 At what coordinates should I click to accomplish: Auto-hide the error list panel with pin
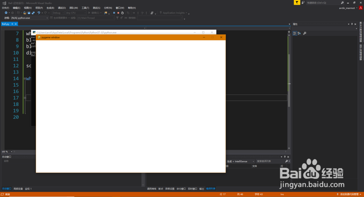click(x=285, y=157)
